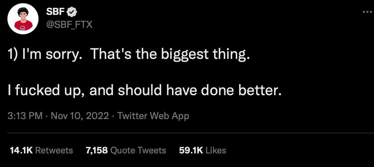The height and width of the screenshot is (167, 374).
Task: Open the @SBF_FTX handle link
Action: [x=69, y=24]
